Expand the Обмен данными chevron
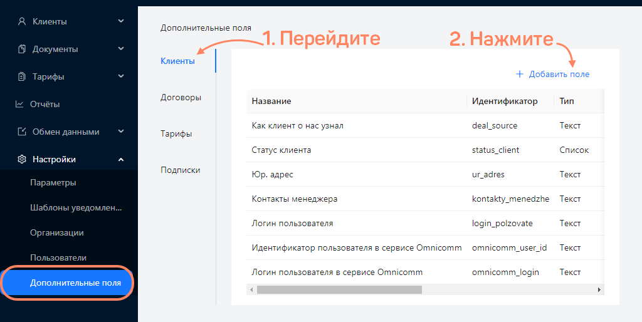This screenshot has width=642, height=322. (x=121, y=132)
